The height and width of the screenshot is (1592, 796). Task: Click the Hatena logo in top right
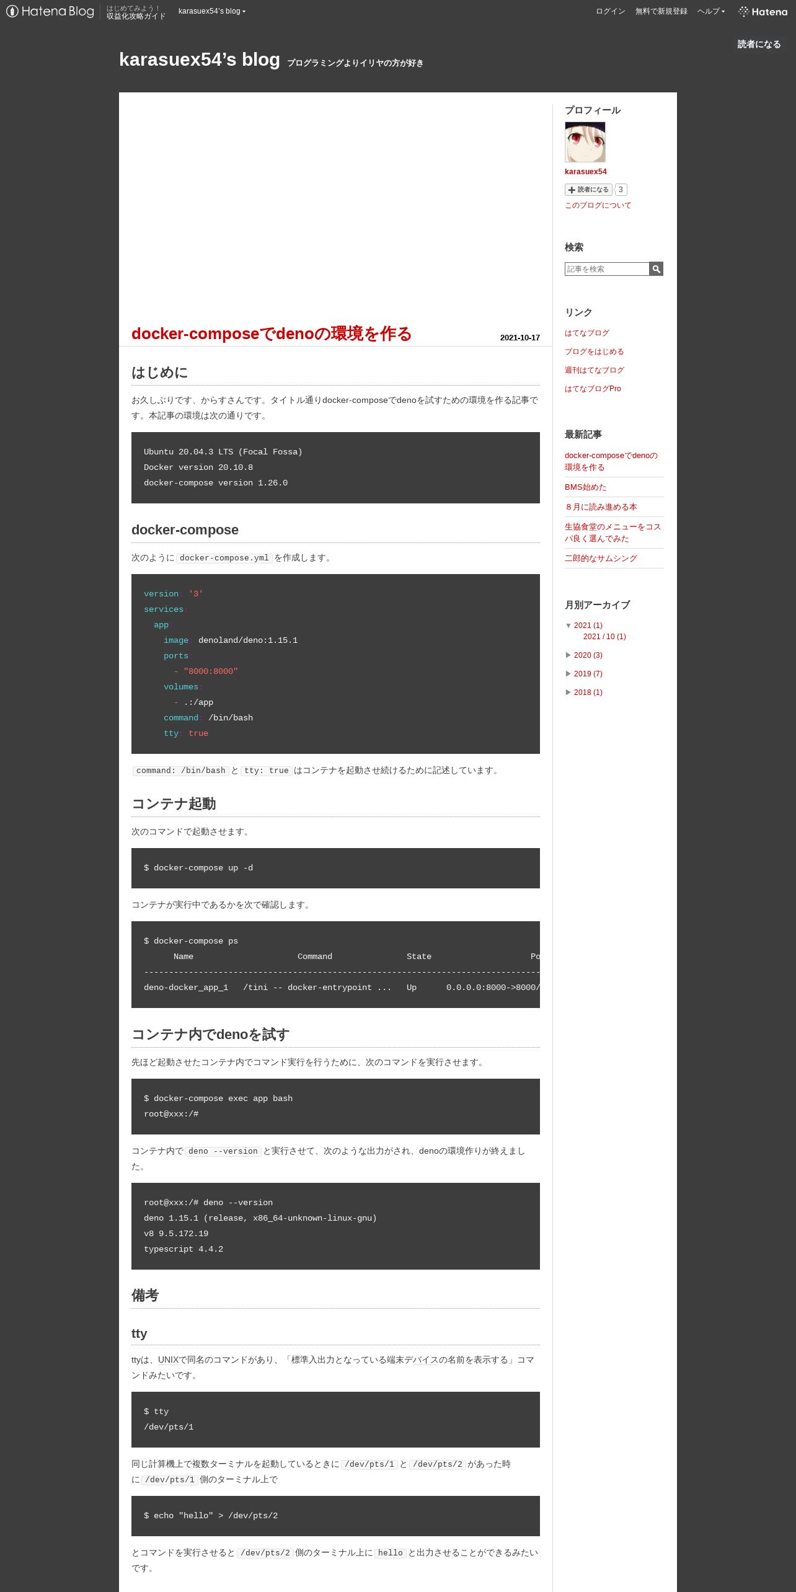pyautogui.click(x=763, y=11)
